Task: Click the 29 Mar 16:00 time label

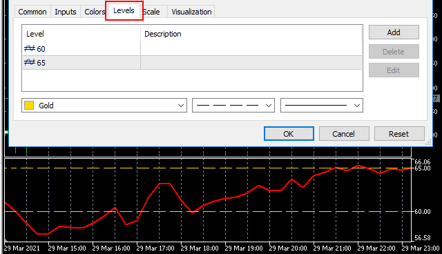Action: pos(111,248)
